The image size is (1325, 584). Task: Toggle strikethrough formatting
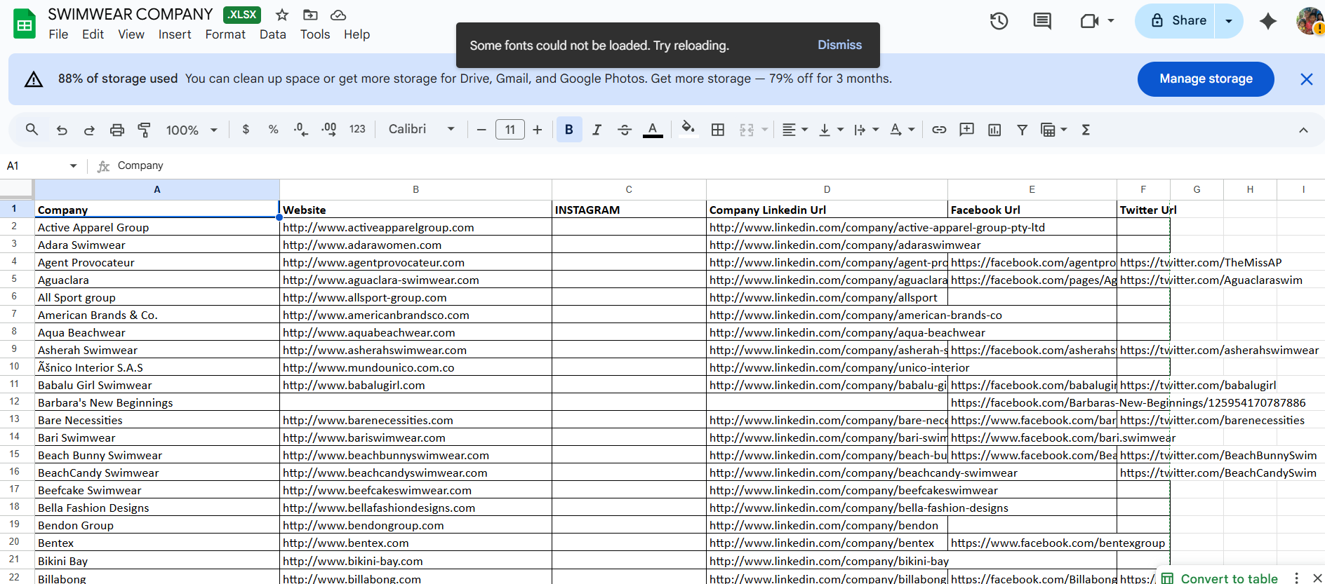[625, 130]
